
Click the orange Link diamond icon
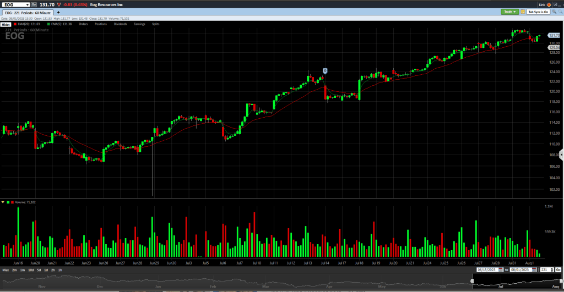(x=549, y=4)
